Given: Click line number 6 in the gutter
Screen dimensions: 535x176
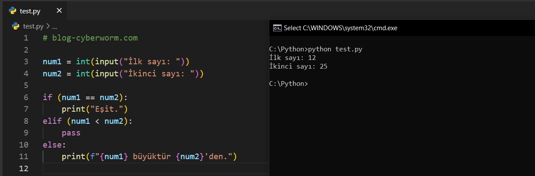Looking at the screenshot, I should (x=26, y=97).
